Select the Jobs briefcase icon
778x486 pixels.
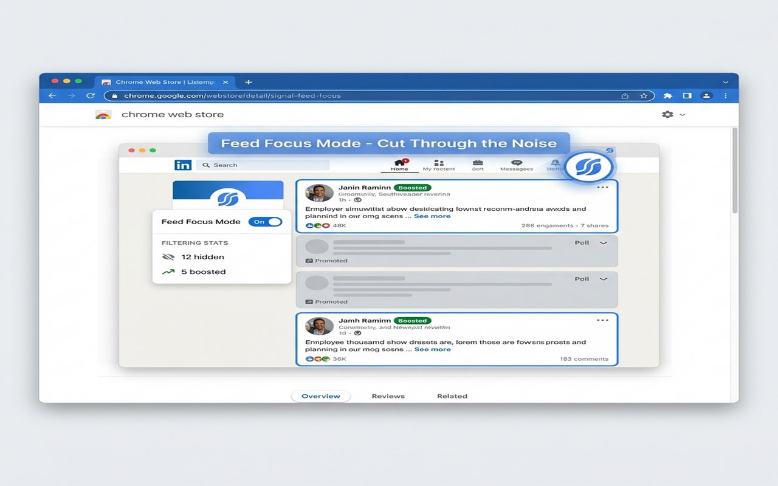click(478, 163)
